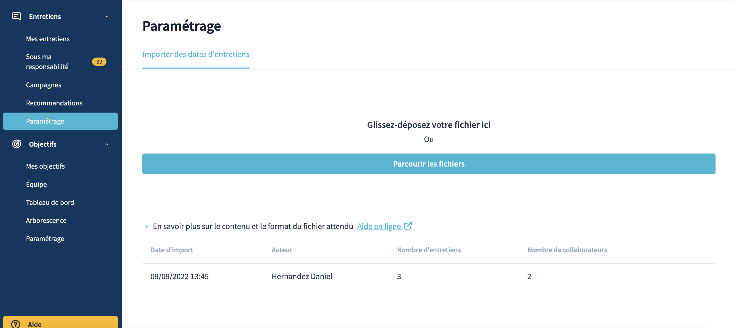Open the Aide en ligne link
Viewport: 736px width, 328px height.
click(379, 226)
